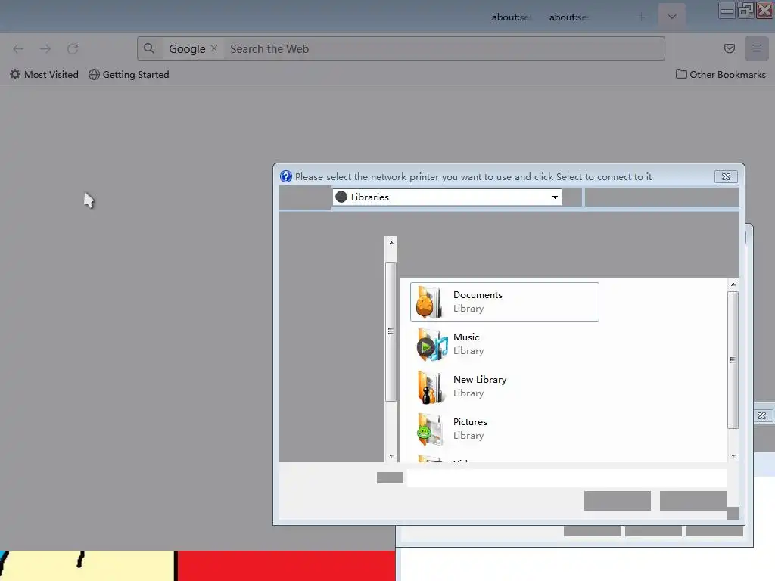Close the small background window at right edge
Viewport: 775px width, 581px height.
(x=761, y=416)
